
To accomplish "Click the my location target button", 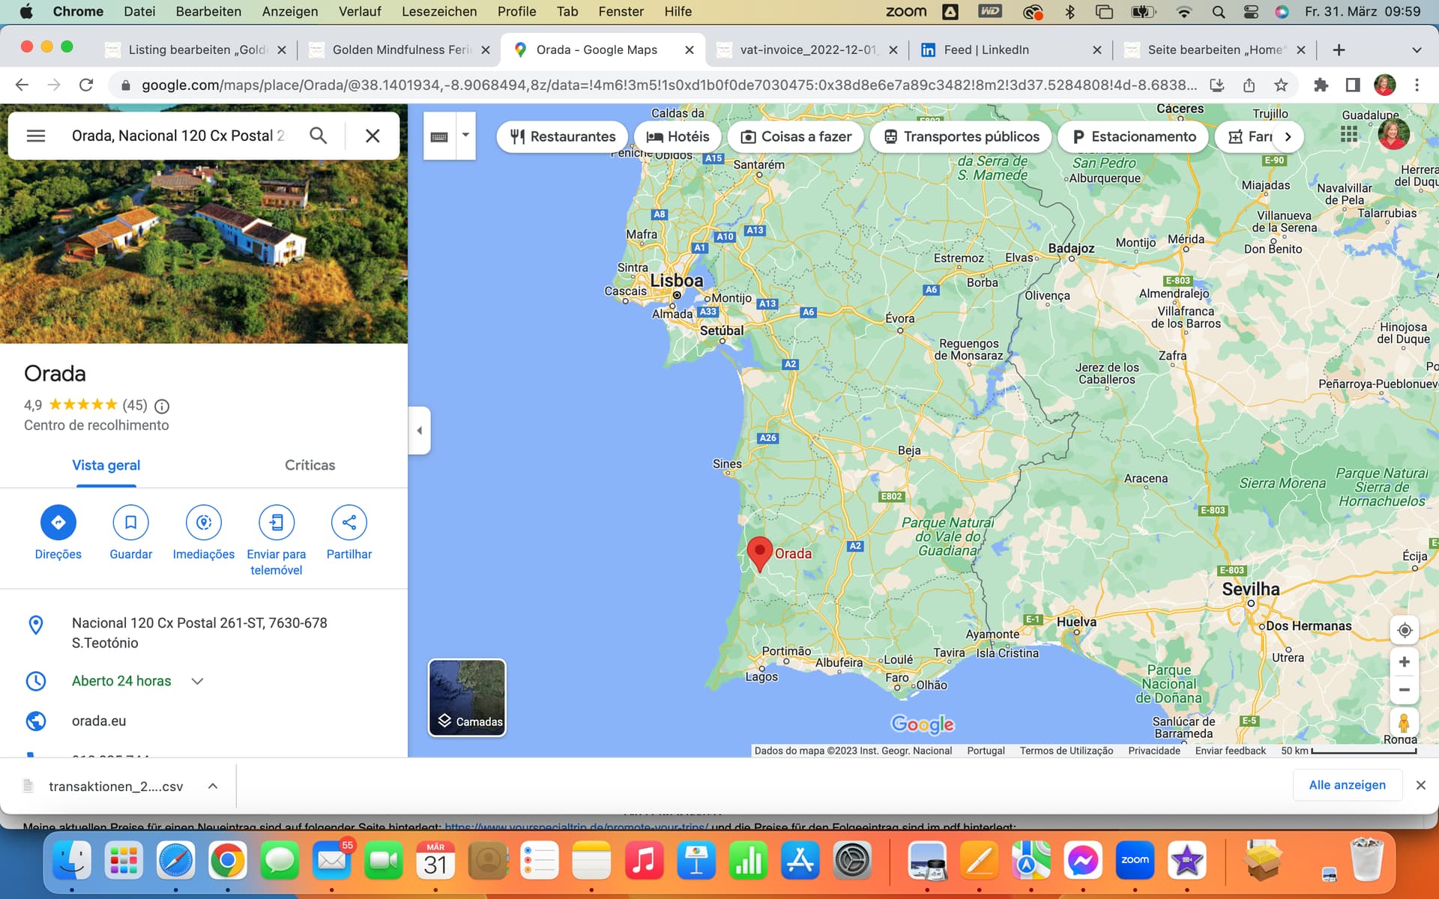I will pos(1405,630).
